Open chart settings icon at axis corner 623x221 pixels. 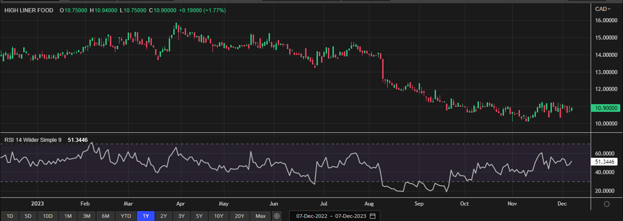(x=607, y=204)
